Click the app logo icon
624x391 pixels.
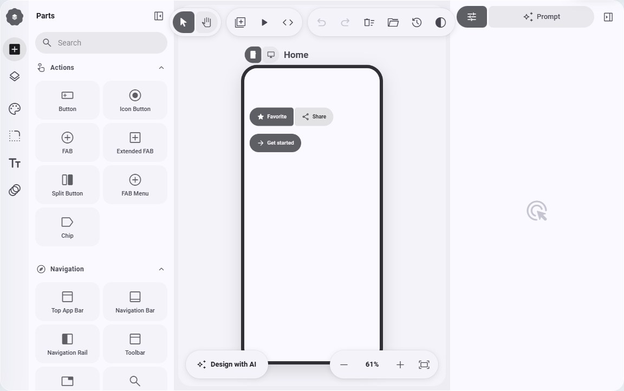coord(14,17)
